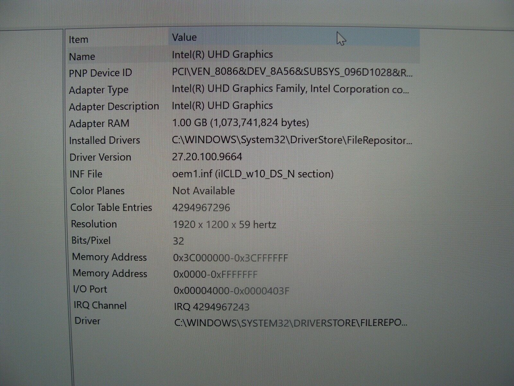Click the C:\WINDOWS\SYSTEM32\DRIVERSTORE\FILEREPO value
Screen dimensions: 514x386
click(x=291, y=323)
